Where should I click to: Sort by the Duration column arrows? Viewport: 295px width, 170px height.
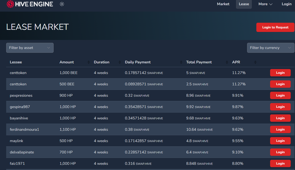coord(120,62)
